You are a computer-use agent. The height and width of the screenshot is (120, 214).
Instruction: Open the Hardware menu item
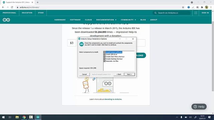(60, 20)
